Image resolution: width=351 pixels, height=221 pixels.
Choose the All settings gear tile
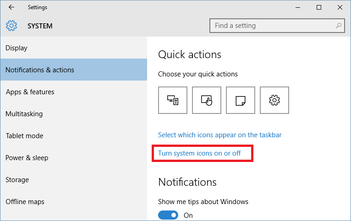[274, 100]
